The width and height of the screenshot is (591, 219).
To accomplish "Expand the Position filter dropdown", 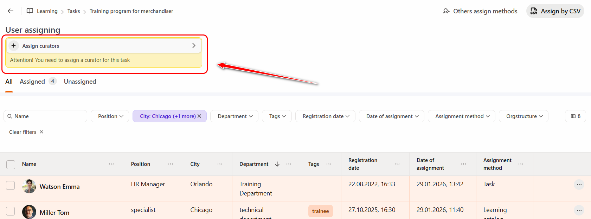I will coord(110,116).
